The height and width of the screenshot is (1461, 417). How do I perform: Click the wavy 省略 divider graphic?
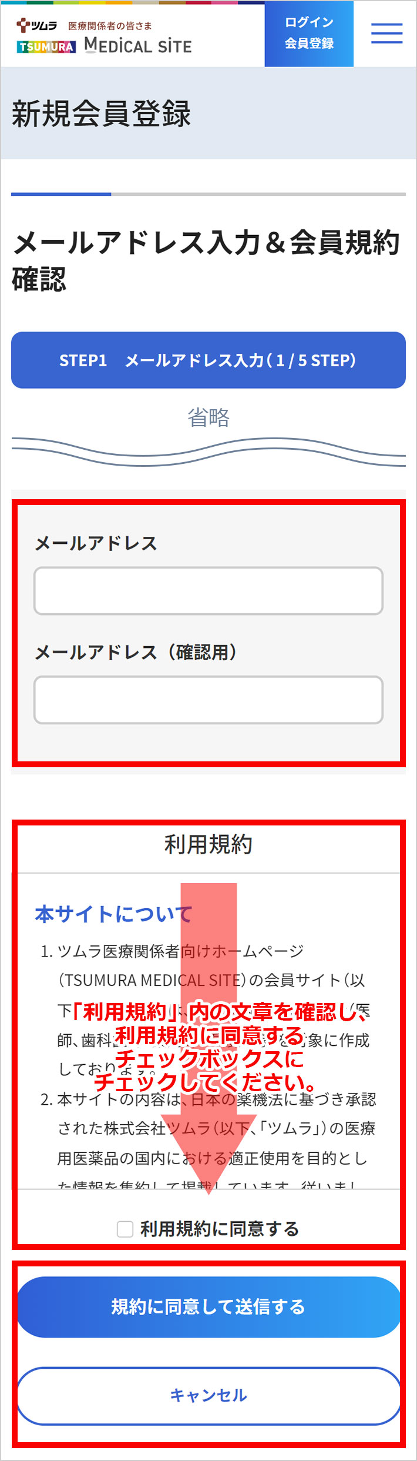pyautogui.click(x=208, y=447)
